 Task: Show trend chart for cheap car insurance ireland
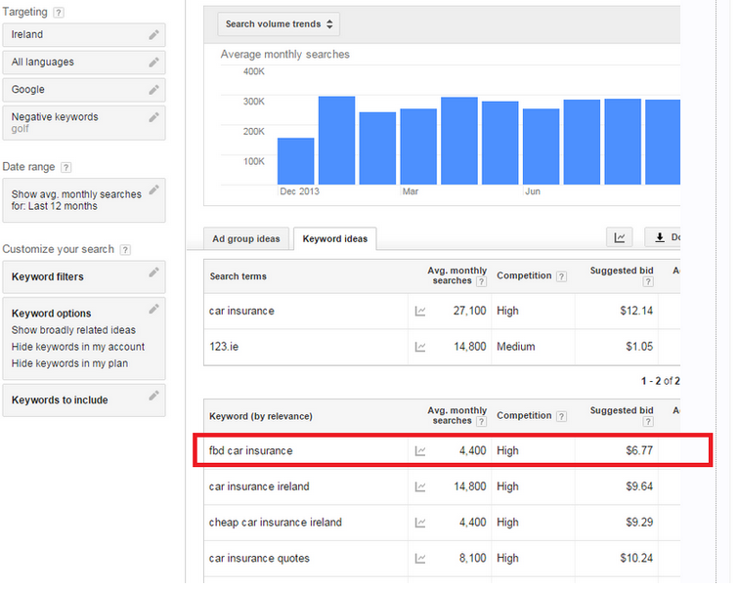[420, 523]
